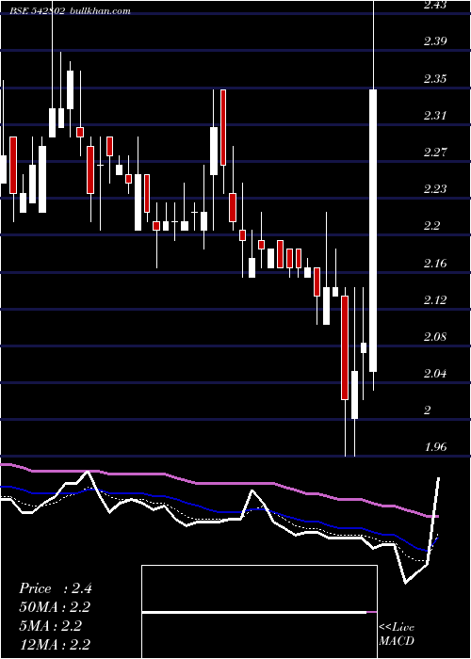Click the blue moving average line
This screenshot has width=471, height=659.
click(219, 511)
